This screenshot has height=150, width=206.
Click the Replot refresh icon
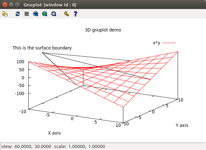[18, 14]
